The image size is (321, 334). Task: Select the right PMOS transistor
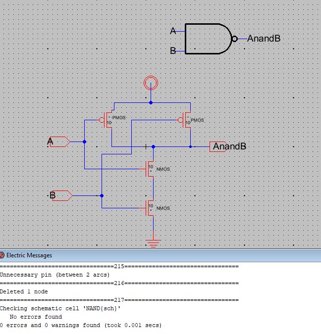coord(186,120)
